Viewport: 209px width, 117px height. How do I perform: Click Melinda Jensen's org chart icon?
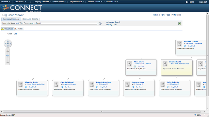185,46
